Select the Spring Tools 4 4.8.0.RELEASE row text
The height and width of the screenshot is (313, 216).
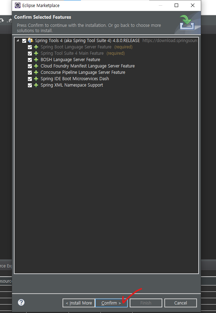pos(87,41)
